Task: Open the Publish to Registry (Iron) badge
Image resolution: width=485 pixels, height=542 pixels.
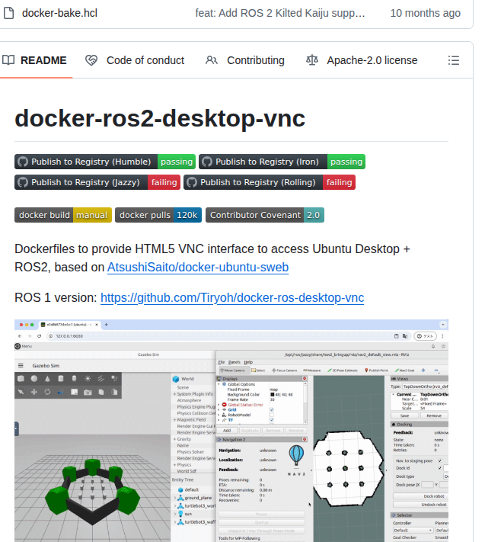Action: click(282, 162)
